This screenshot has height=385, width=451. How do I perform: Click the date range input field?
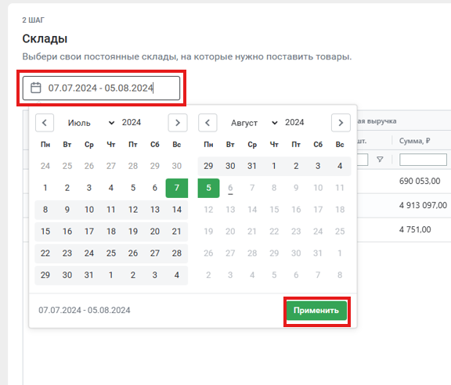pyautogui.click(x=101, y=88)
